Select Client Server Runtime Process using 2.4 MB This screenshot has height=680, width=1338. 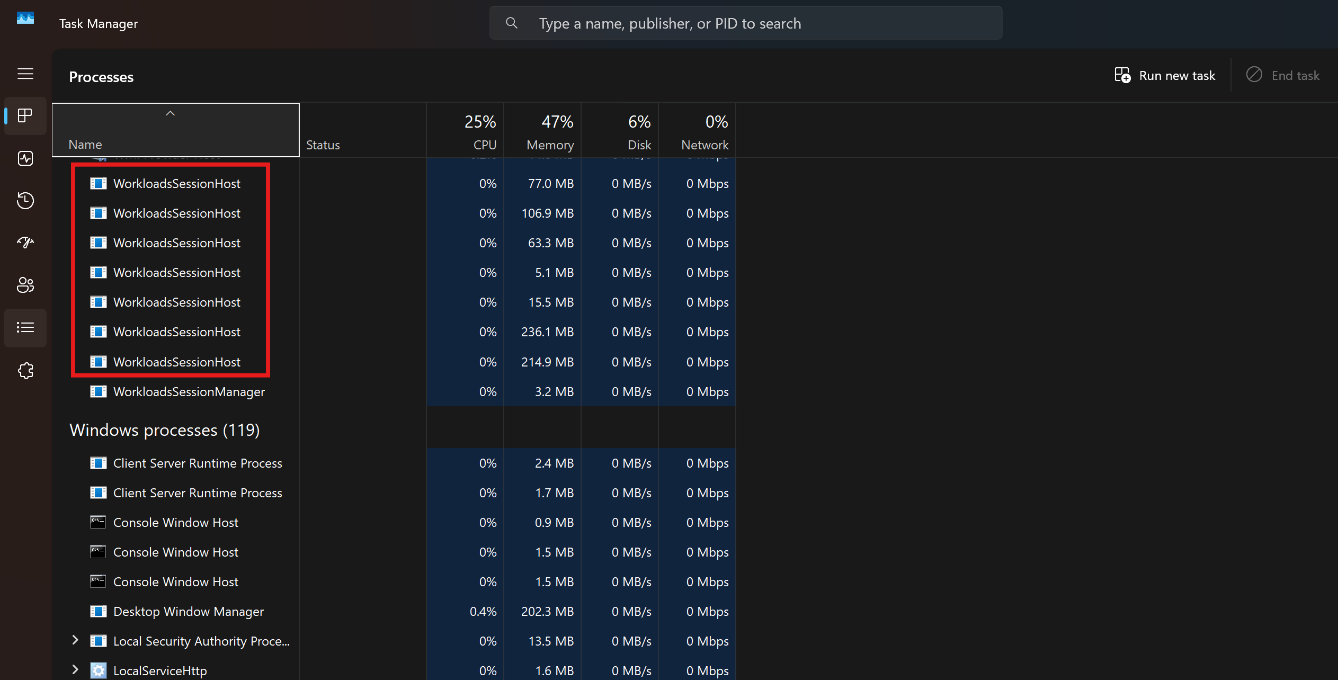(394, 463)
